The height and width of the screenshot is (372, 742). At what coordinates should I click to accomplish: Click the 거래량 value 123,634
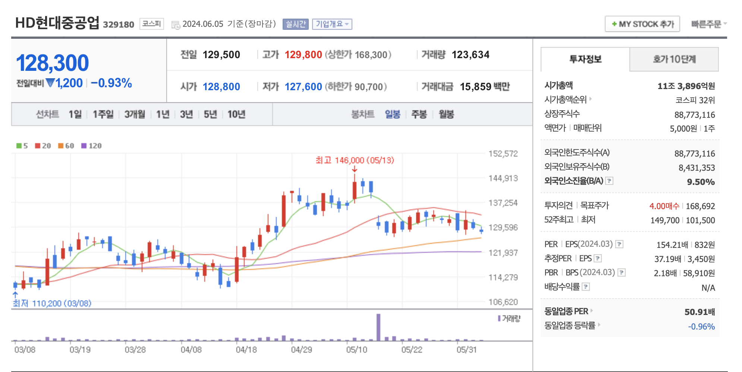coord(471,55)
